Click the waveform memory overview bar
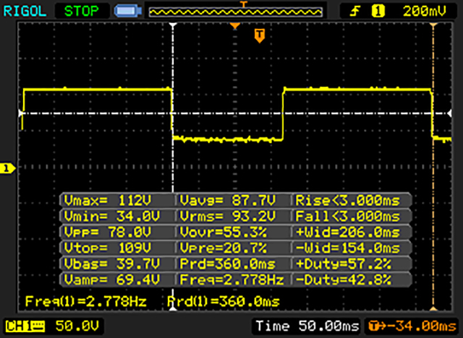This screenshot has width=463, height=338. pos(236,12)
